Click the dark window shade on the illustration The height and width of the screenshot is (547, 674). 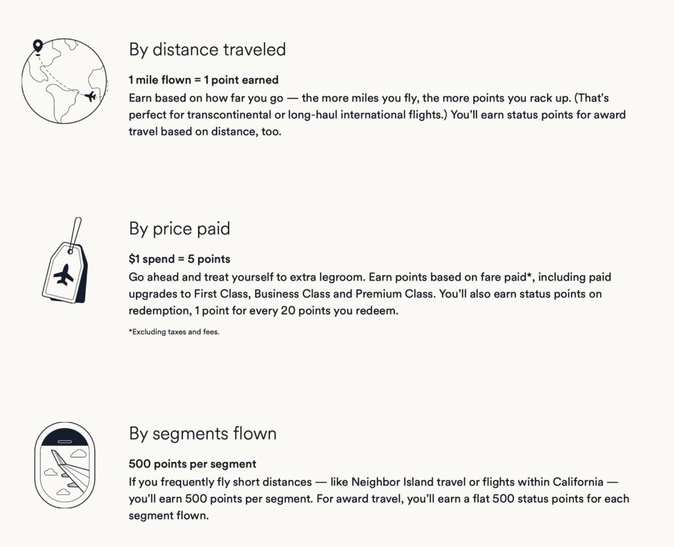[65, 437]
